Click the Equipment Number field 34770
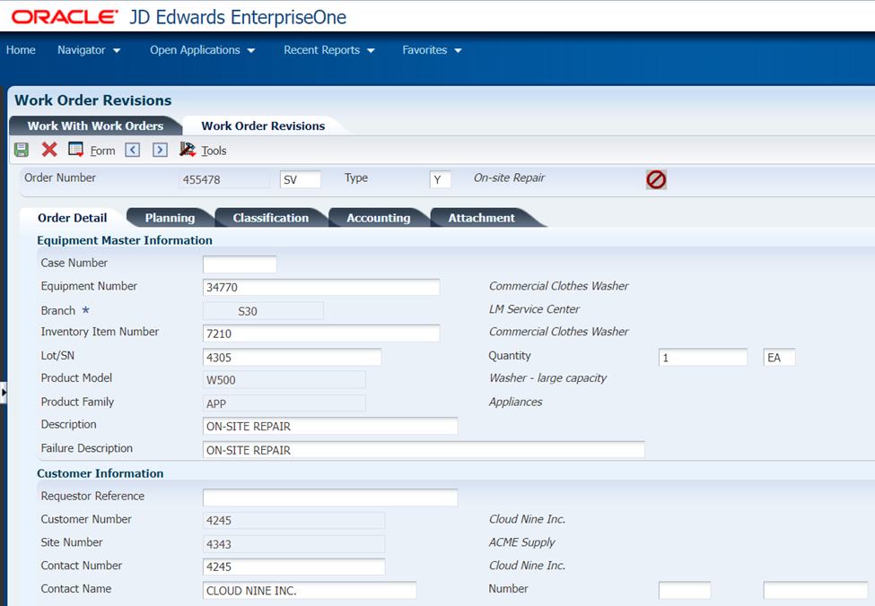The height and width of the screenshot is (606, 875). [x=321, y=287]
